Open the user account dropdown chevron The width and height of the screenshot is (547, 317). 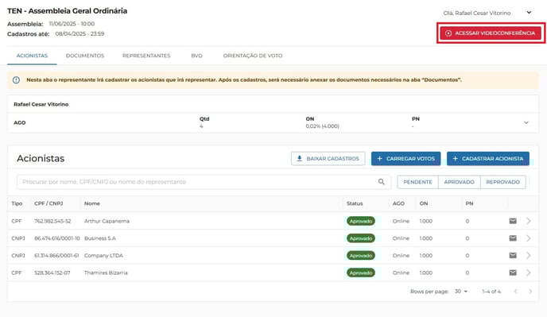point(529,13)
